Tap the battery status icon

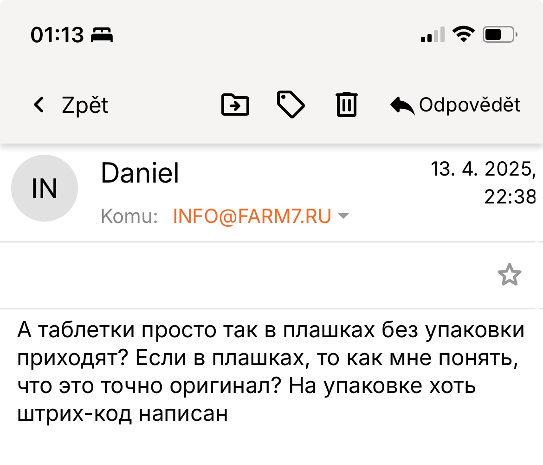(x=500, y=34)
